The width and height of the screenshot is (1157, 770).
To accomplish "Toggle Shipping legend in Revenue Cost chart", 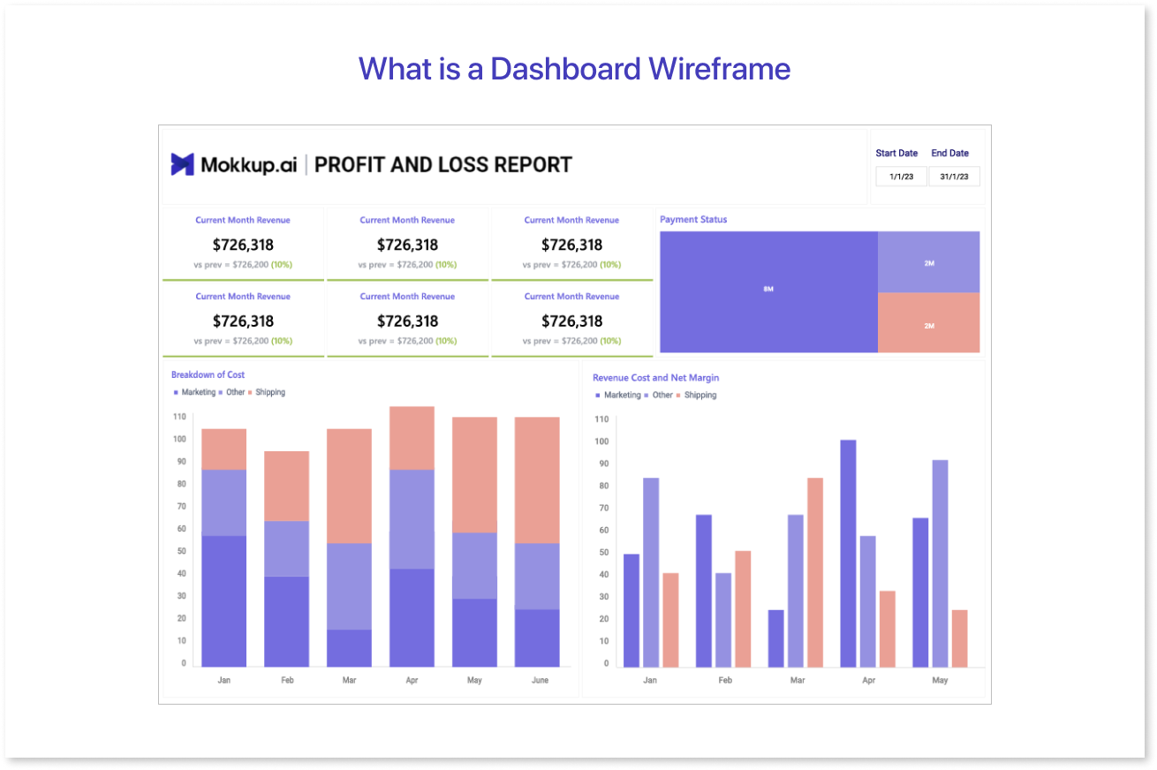I will pos(696,395).
